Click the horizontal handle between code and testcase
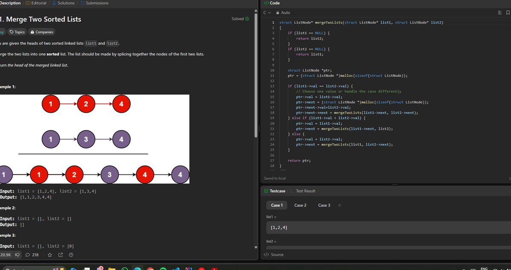The width and height of the screenshot is (511, 270). (395, 185)
